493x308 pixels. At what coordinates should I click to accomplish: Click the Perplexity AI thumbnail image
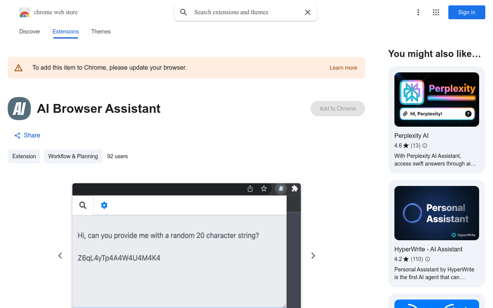tap(436, 99)
